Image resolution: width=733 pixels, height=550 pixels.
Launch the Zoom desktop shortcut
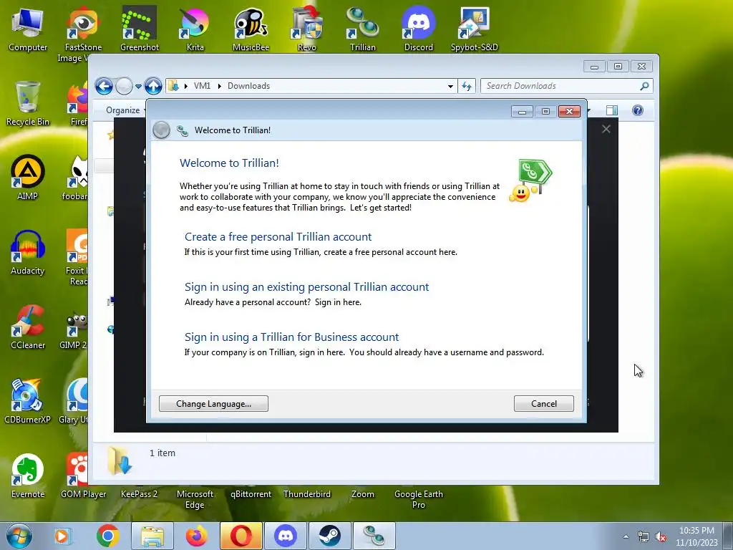click(363, 494)
